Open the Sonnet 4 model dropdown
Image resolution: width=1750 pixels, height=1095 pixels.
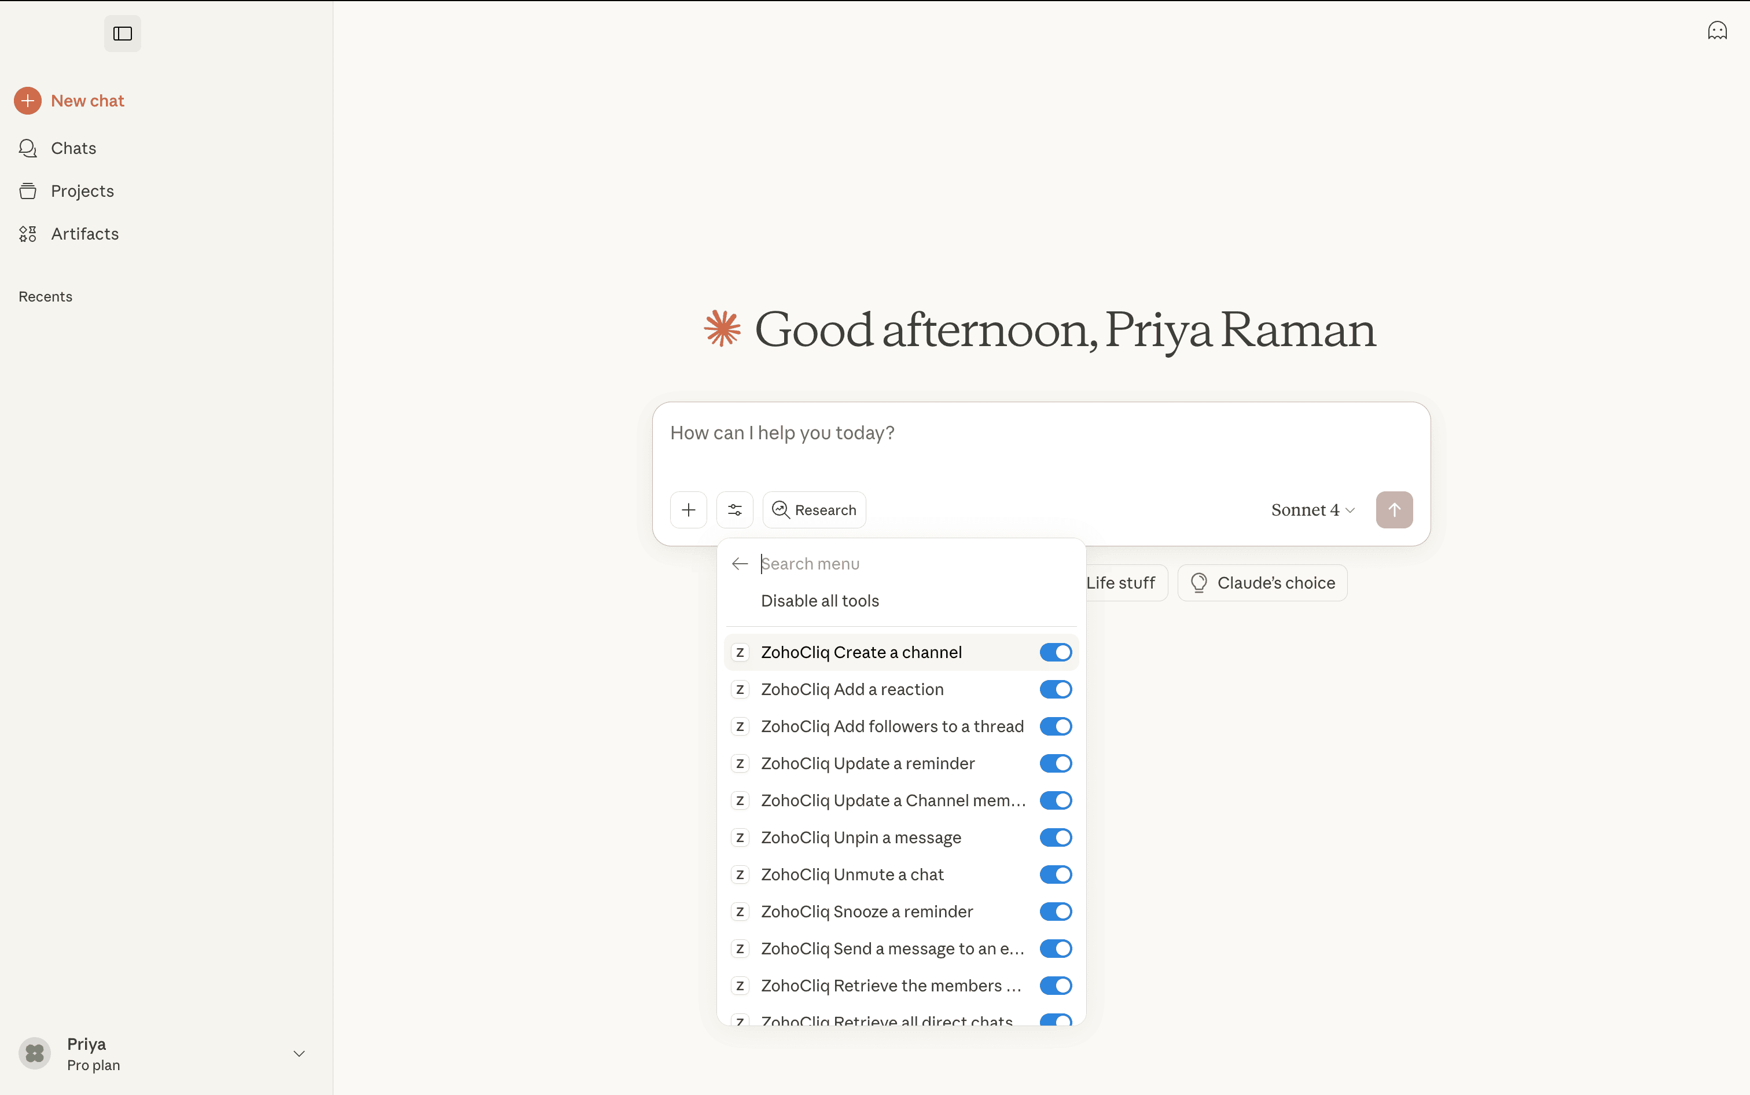[1311, 509]
